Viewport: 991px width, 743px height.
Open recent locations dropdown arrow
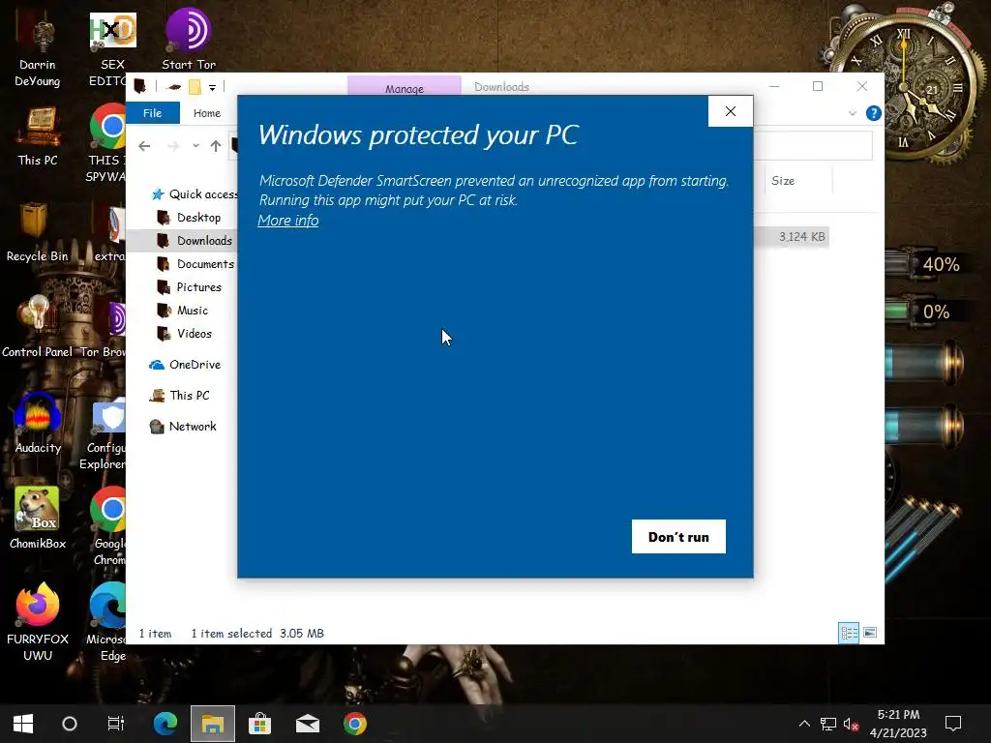click(x=195, y=146)
